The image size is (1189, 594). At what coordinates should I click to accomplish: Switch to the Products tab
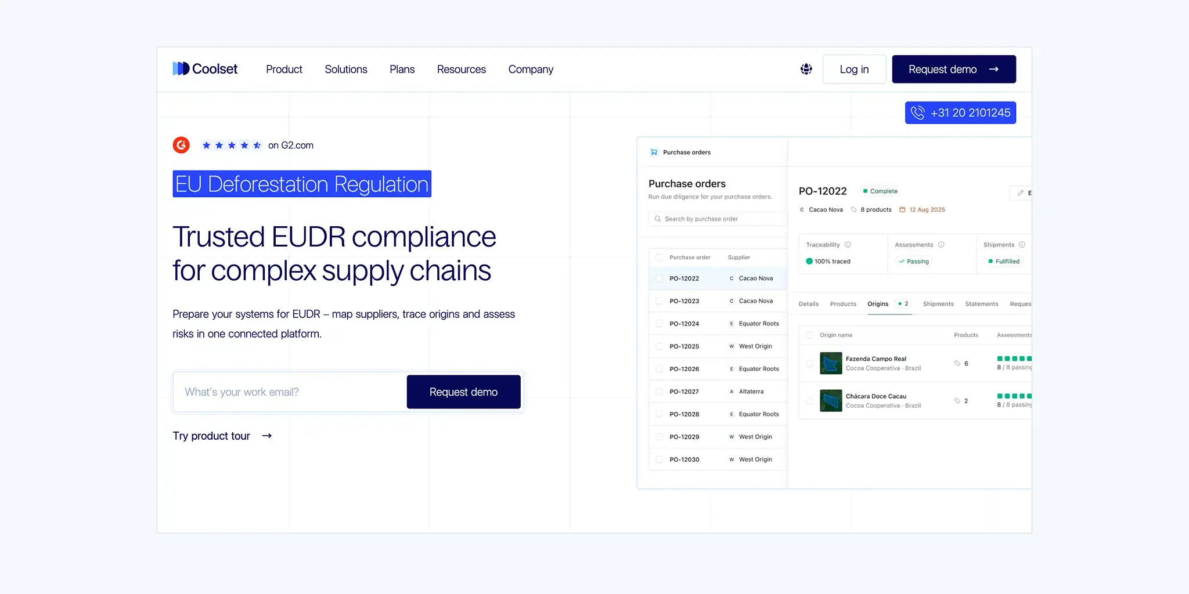(x=843, y=304)
